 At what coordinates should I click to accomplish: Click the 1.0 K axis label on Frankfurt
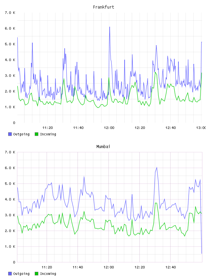(x=10, y=107)
